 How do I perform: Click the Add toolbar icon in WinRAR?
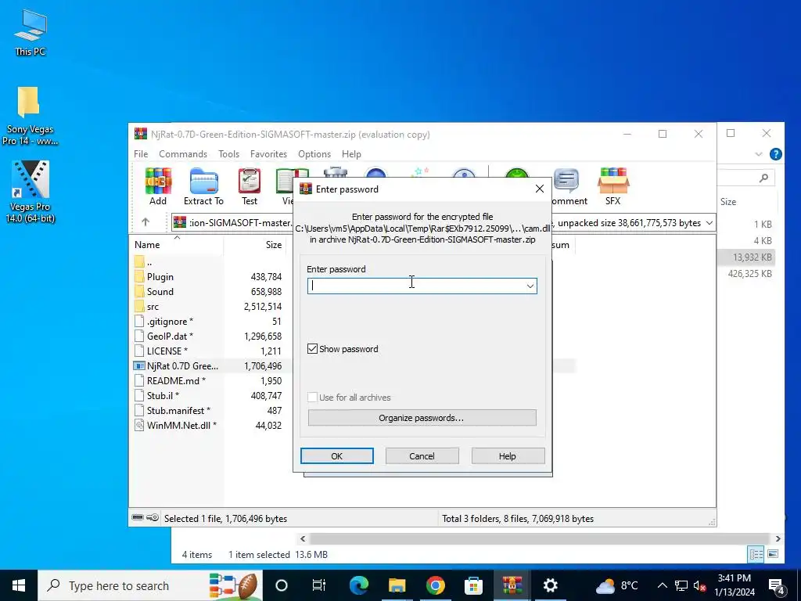(158, 186)
